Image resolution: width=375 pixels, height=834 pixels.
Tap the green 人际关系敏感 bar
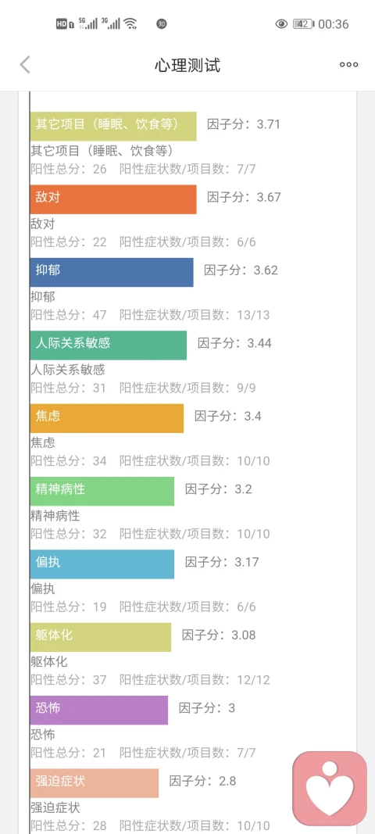pos(109,345)
